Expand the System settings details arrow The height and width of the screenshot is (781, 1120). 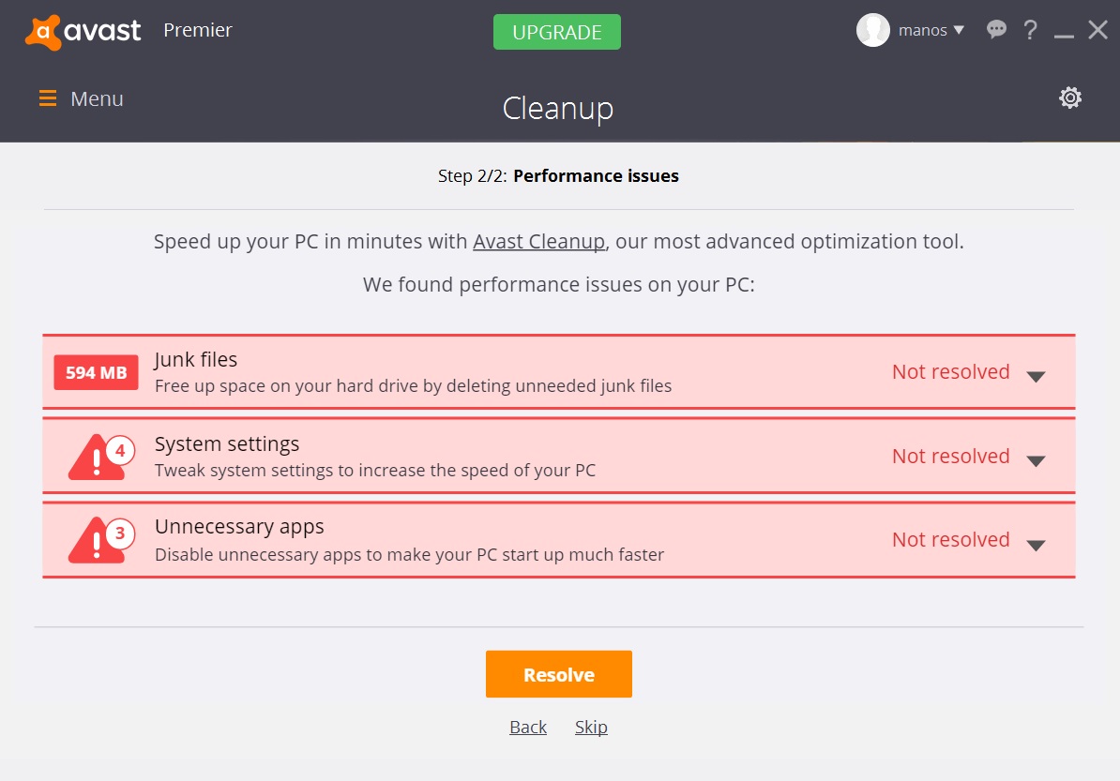(x=1036, y=460)
